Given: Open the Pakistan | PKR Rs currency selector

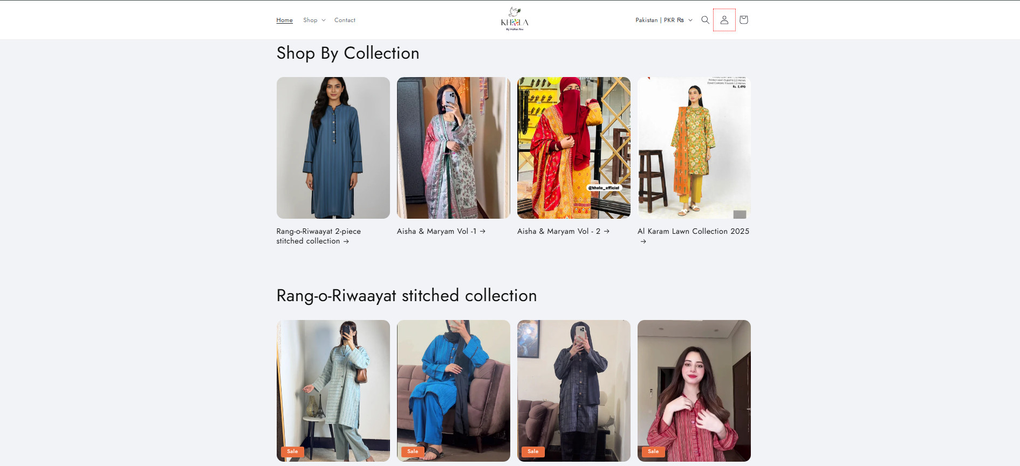Looking at the screenshot, I should click(663, 20).
